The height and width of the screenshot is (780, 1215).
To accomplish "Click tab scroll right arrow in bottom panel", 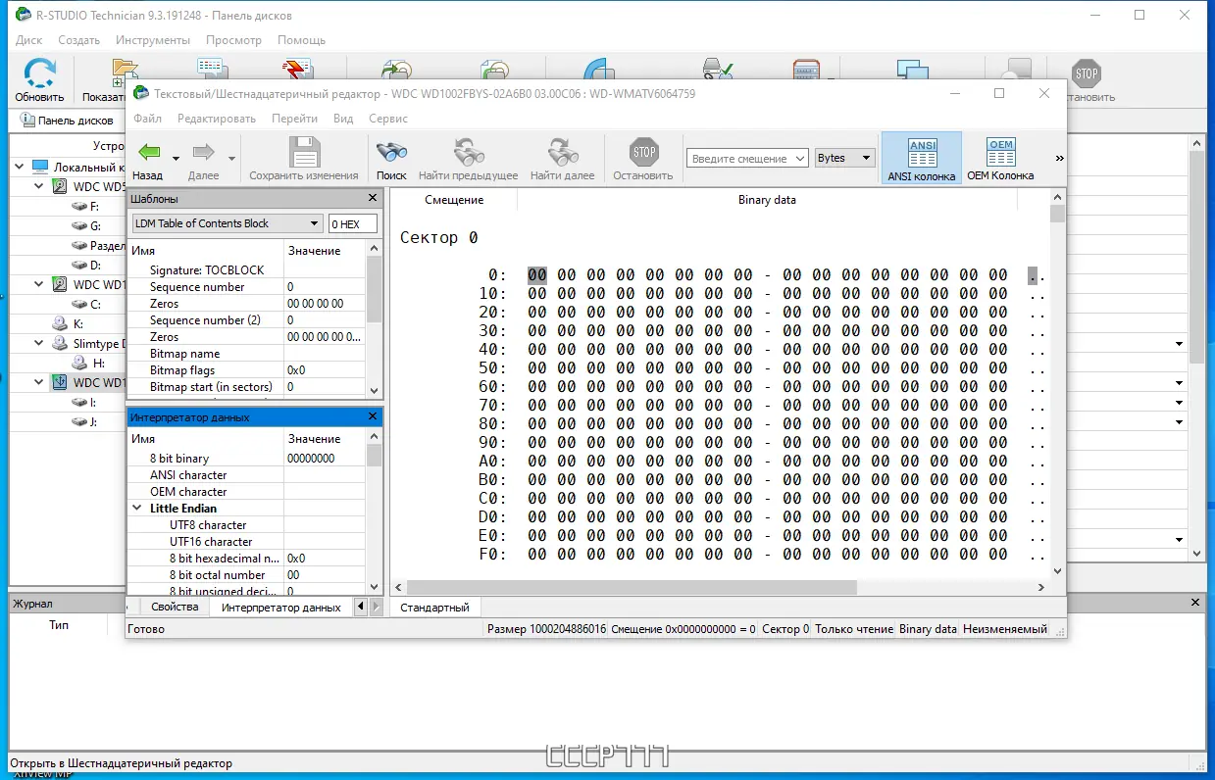I will [375, 608].
